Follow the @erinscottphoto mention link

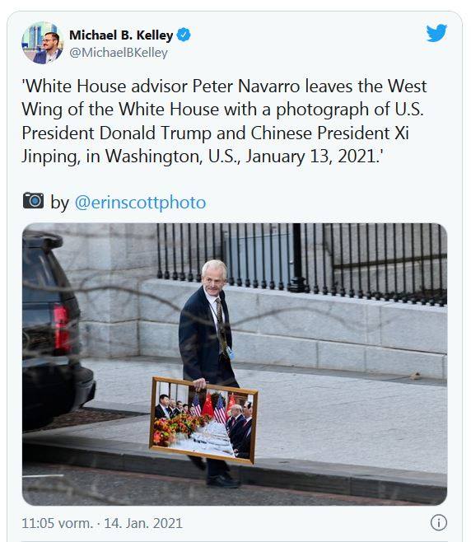[x=140, y=203]
